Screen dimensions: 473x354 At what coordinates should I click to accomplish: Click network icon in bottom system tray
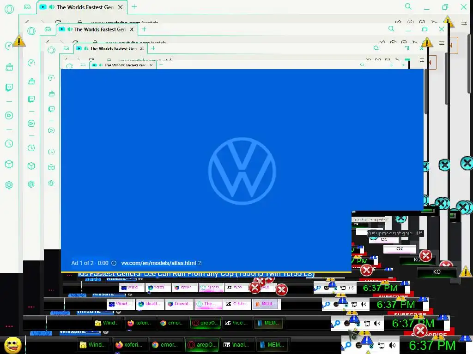[x=381, y=346]
